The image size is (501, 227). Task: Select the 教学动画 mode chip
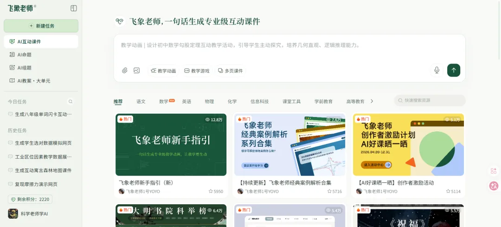pos(163,71)
